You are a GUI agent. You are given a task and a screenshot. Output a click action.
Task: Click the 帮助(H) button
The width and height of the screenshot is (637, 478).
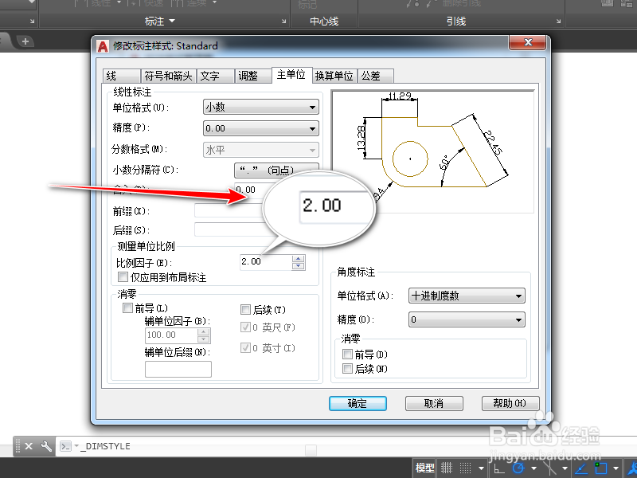tap(510, 403)
